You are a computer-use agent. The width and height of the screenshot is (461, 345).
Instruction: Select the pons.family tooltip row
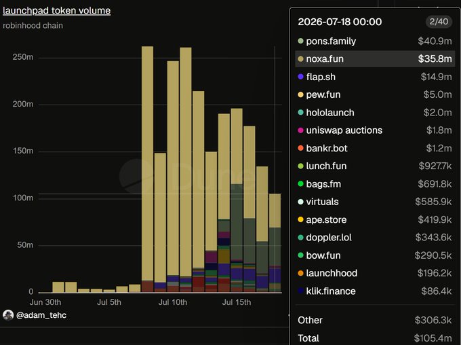(375, 41)
